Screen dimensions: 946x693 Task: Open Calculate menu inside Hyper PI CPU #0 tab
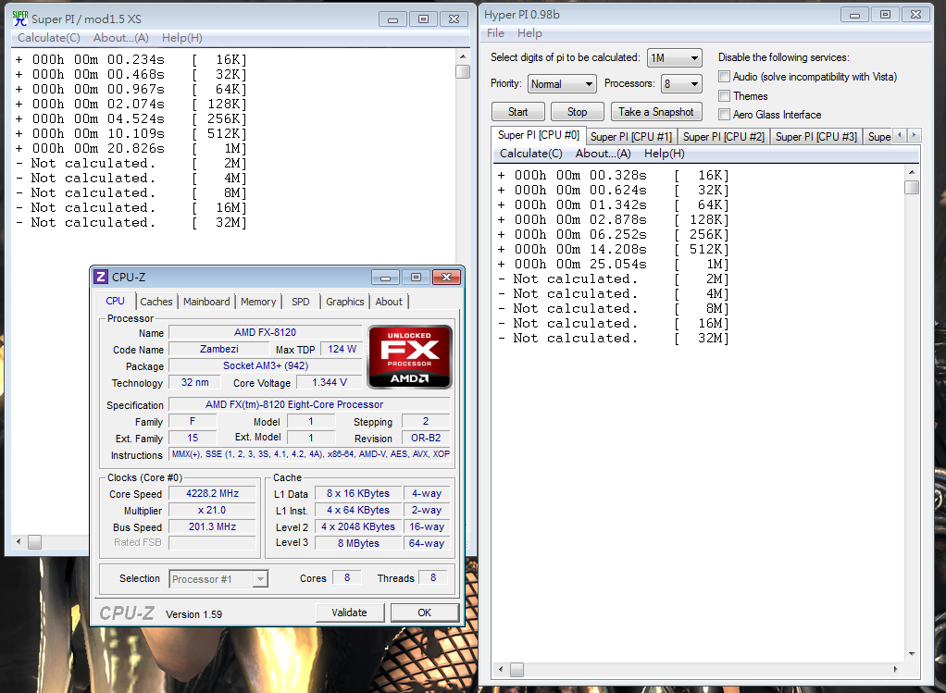(x=531, y=154)
